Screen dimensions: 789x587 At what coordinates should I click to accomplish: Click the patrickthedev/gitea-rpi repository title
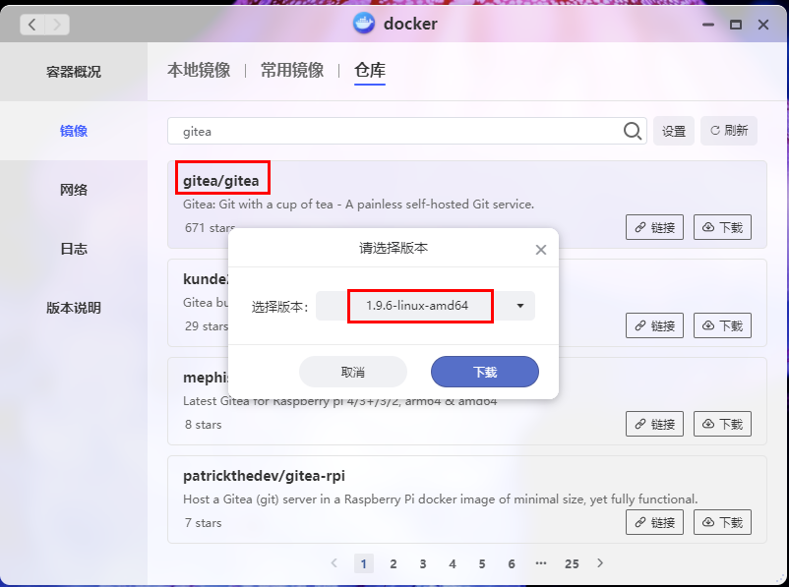tap(265, 476)
